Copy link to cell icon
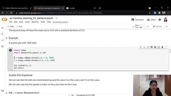The height and width of the screenshot is (96, 171). pyautogui.click(x=148, y=47)
